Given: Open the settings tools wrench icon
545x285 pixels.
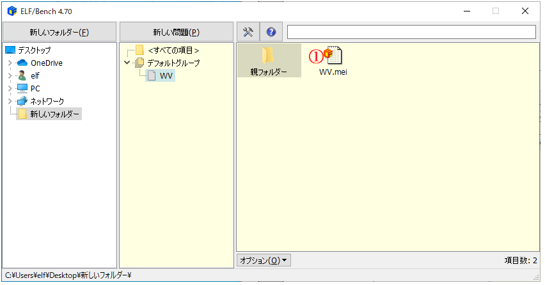Looking at the screenshot, I should click(x=248, y=32).
